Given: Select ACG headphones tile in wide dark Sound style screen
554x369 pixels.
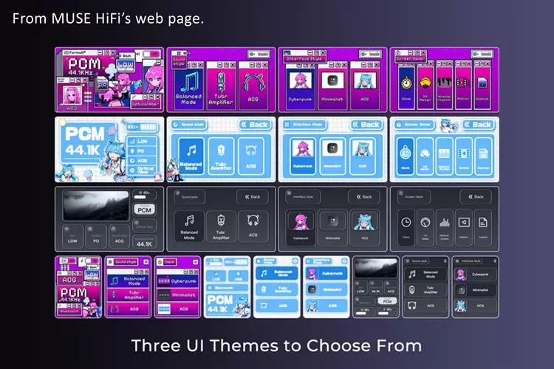Looking at the screenshot, I should pyautogui.click(x=253, y=227).
